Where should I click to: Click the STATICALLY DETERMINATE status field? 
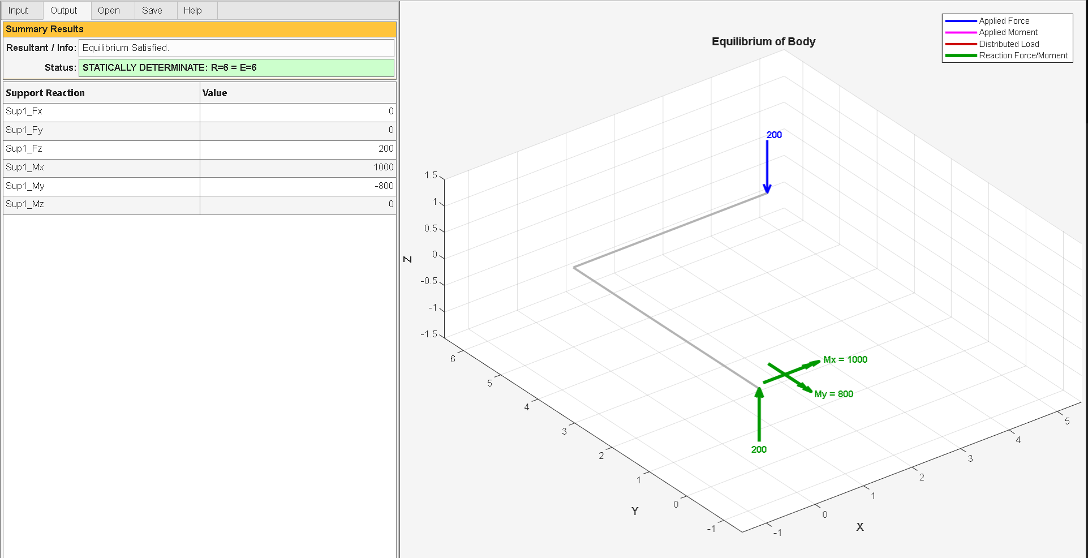pyautogui.click(x=236, y=68)
